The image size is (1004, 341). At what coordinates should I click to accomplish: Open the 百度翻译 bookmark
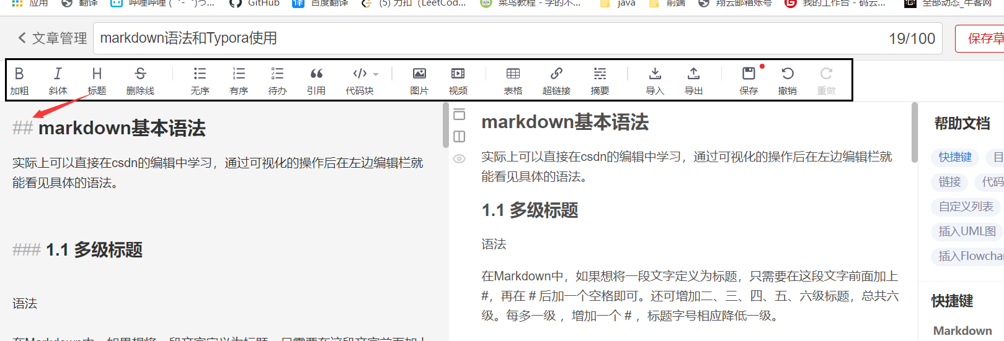point(320,3)
